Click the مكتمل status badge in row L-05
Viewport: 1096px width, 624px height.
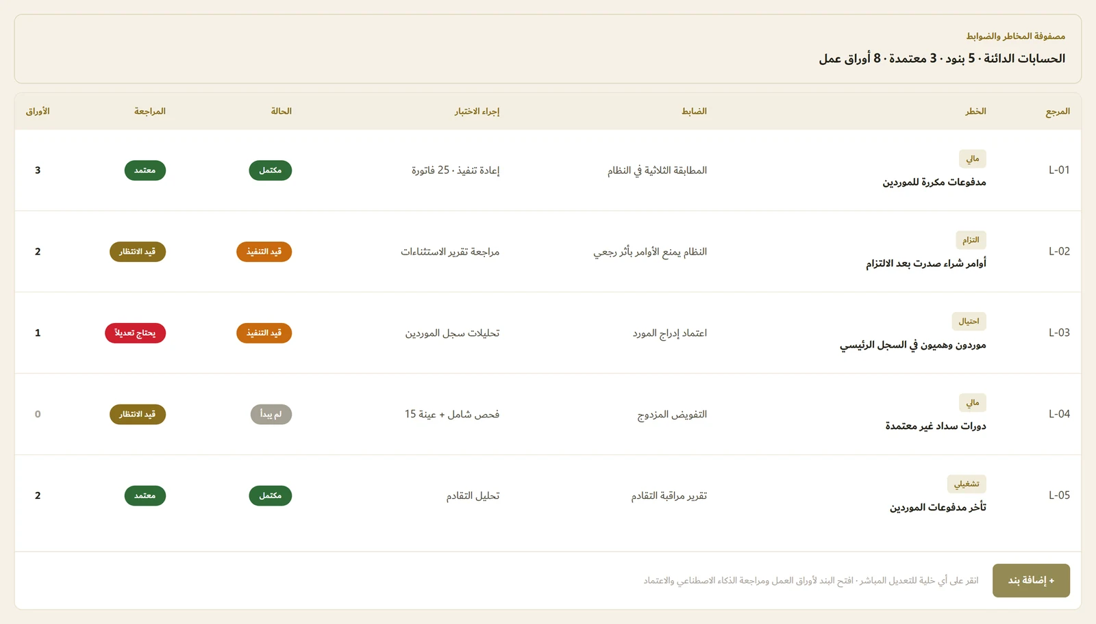click(271, 495)
